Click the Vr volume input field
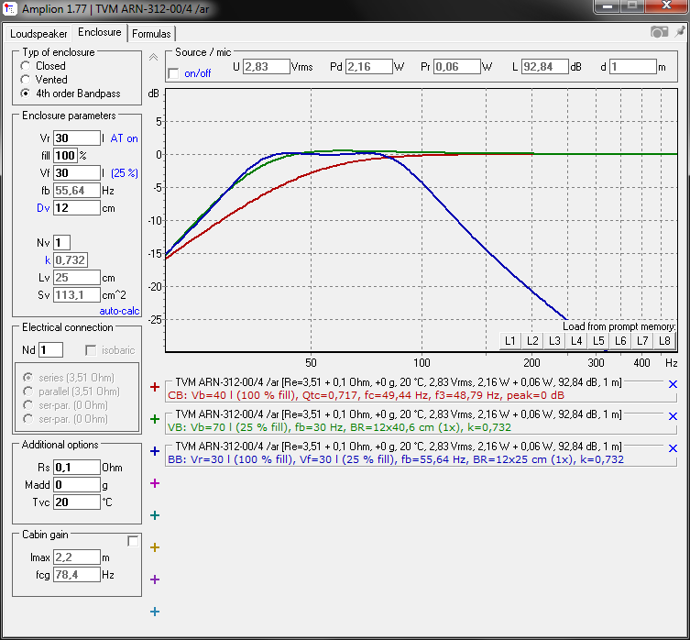The height and width of the screenshot is (640, 690). click(77, 138)
